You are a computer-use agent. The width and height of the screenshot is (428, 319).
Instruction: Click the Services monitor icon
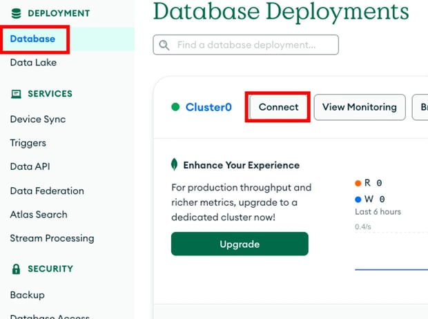coord(16,94)
